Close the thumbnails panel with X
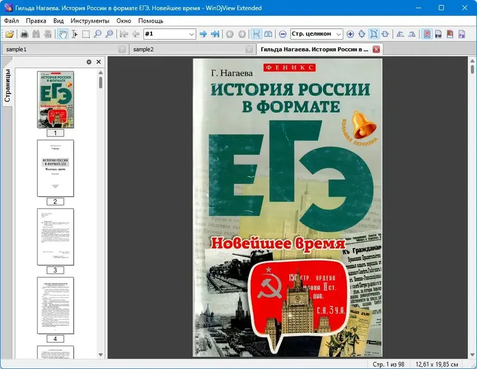 coord(98,62)
